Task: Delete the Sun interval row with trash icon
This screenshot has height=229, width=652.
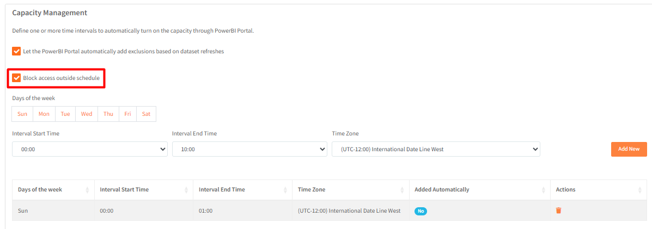Action: (x=558, y=211)
